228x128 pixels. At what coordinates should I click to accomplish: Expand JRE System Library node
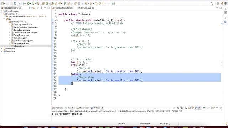click(x=4, y=16)
